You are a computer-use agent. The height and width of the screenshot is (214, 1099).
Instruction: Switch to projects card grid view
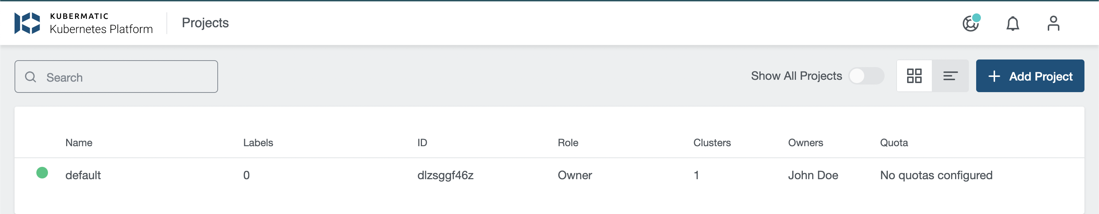914,76
